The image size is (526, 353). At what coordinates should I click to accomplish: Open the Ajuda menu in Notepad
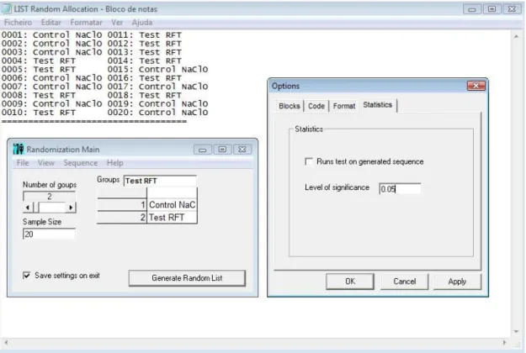coord(142,23)
